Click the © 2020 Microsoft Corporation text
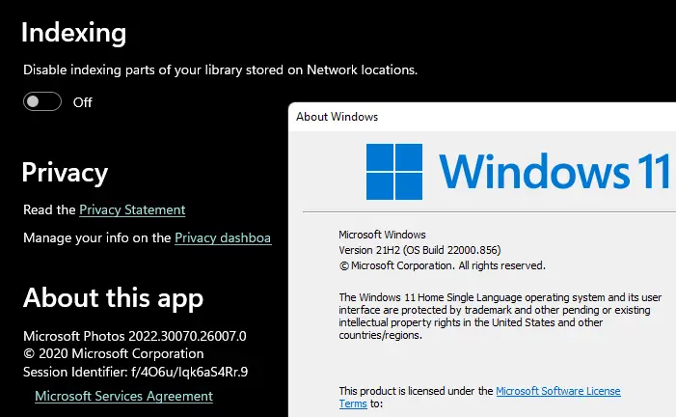The width and height of the screenshot is (676, 417). pos(114,353)
